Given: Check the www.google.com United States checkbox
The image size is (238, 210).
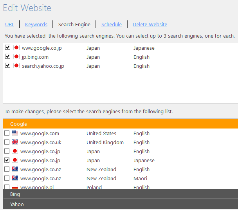Looking at the screenshot, I should point(7,133).
